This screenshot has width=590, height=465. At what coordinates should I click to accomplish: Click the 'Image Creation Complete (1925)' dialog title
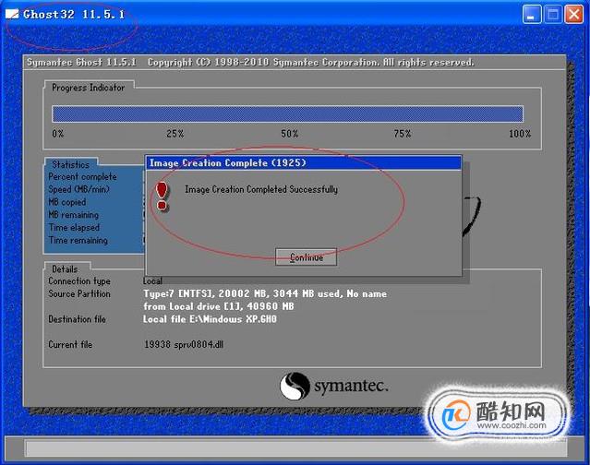tap(228, 162)
